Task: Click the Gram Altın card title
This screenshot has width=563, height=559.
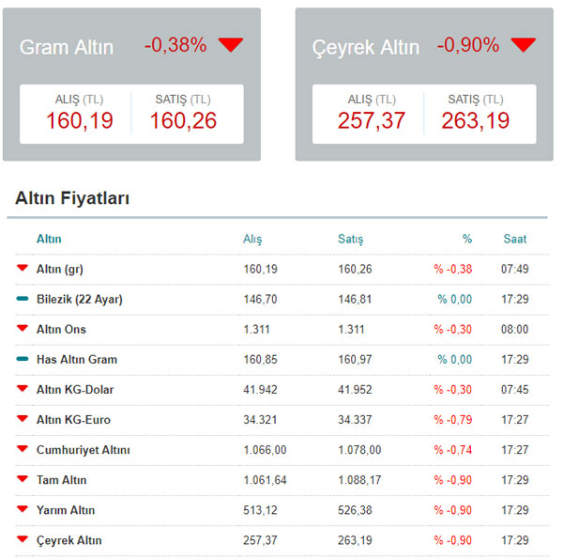Action: [x=67, y=48]
